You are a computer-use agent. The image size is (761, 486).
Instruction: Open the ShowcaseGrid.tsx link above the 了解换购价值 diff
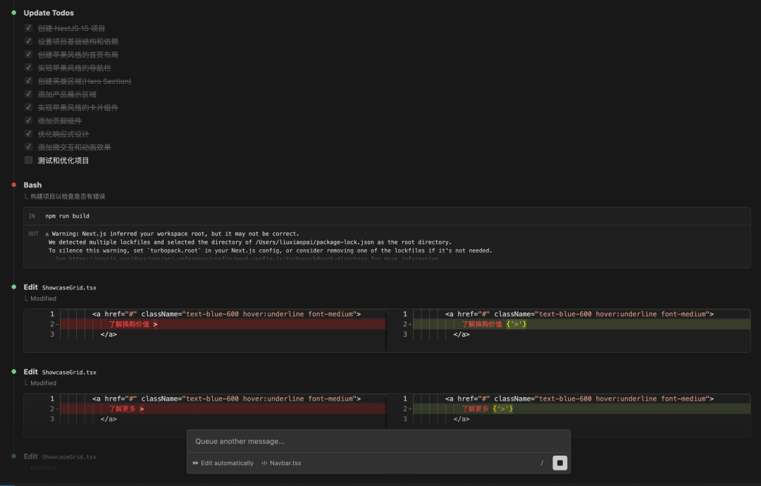(x=69, y=287)
